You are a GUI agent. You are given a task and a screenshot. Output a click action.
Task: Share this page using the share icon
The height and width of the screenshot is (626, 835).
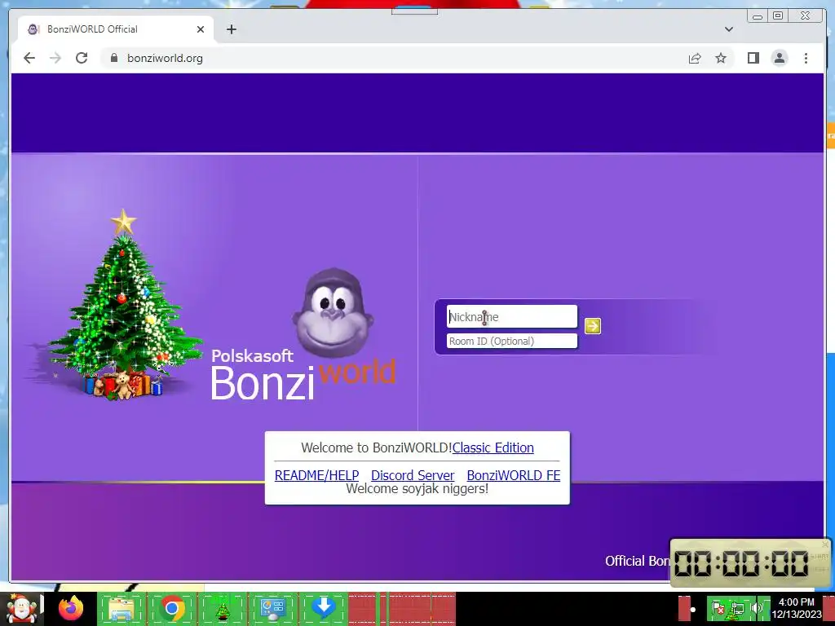pos(695,58)
